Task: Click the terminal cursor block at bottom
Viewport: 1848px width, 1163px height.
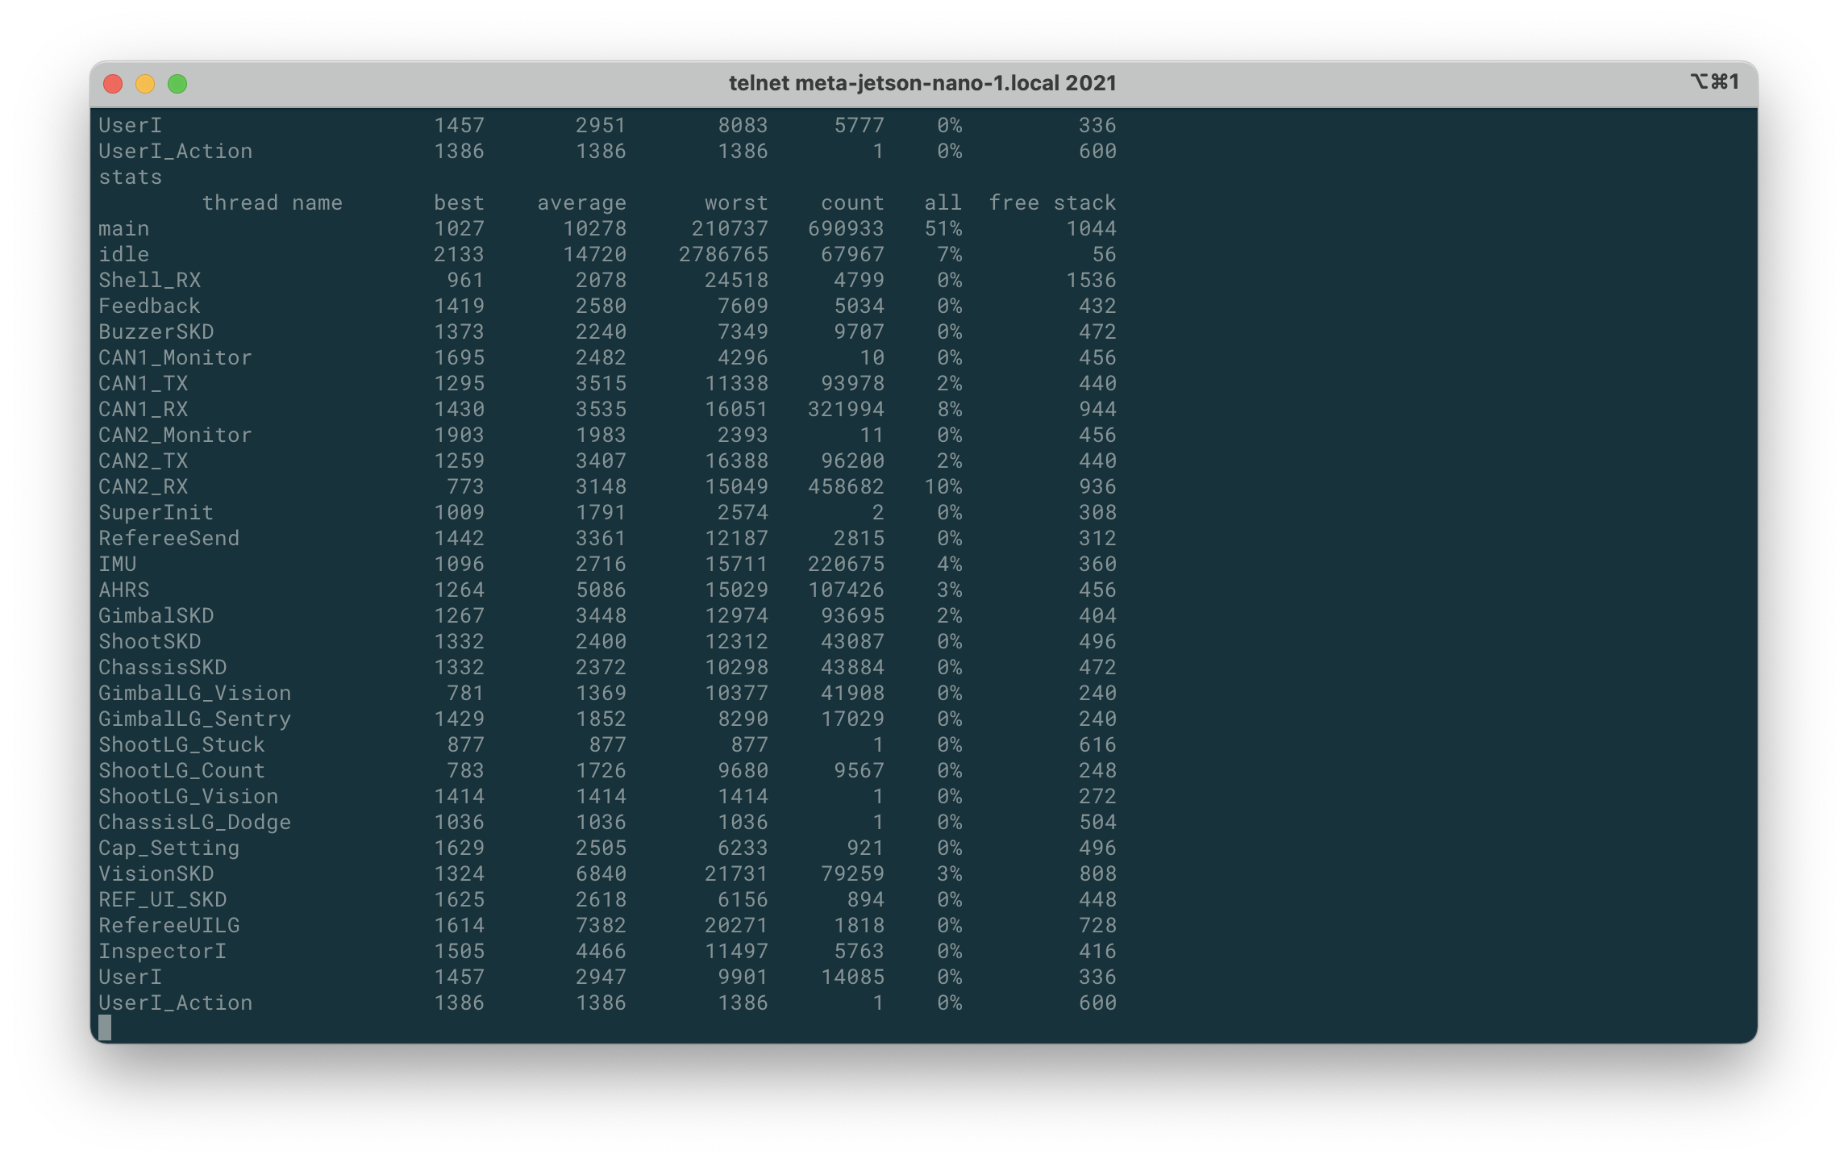Action: (105, 1028)
